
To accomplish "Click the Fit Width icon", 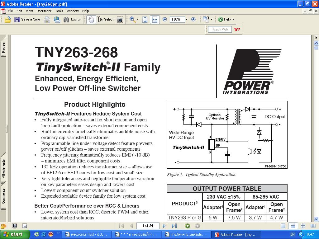I will tap(155, 20).
